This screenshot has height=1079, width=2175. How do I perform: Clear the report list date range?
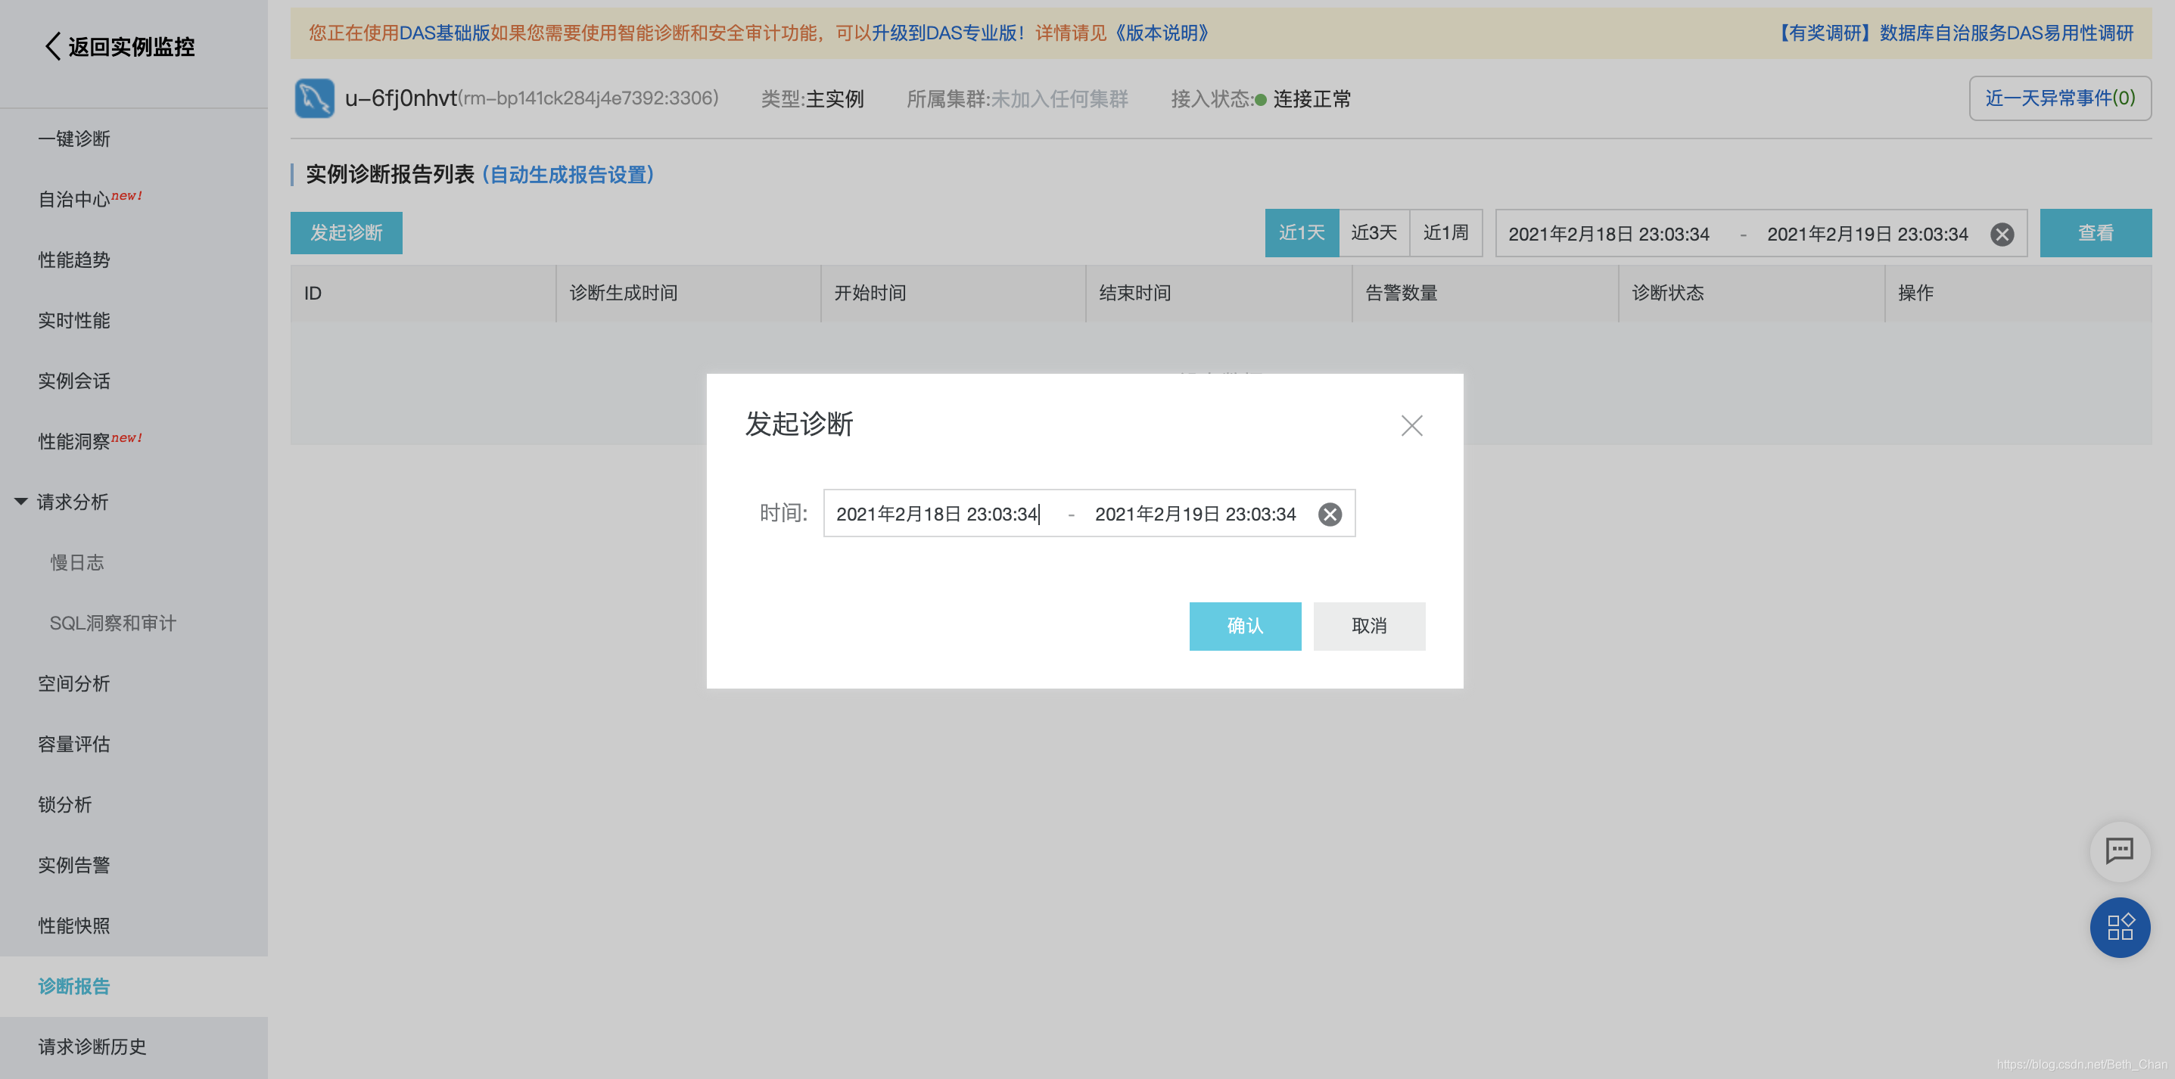pos(2001,234)
